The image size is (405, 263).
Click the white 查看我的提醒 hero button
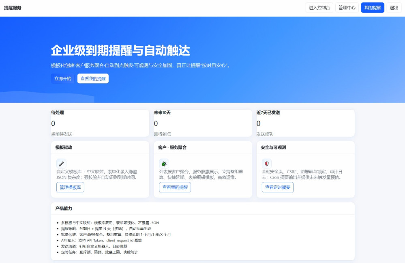point(93,78)
